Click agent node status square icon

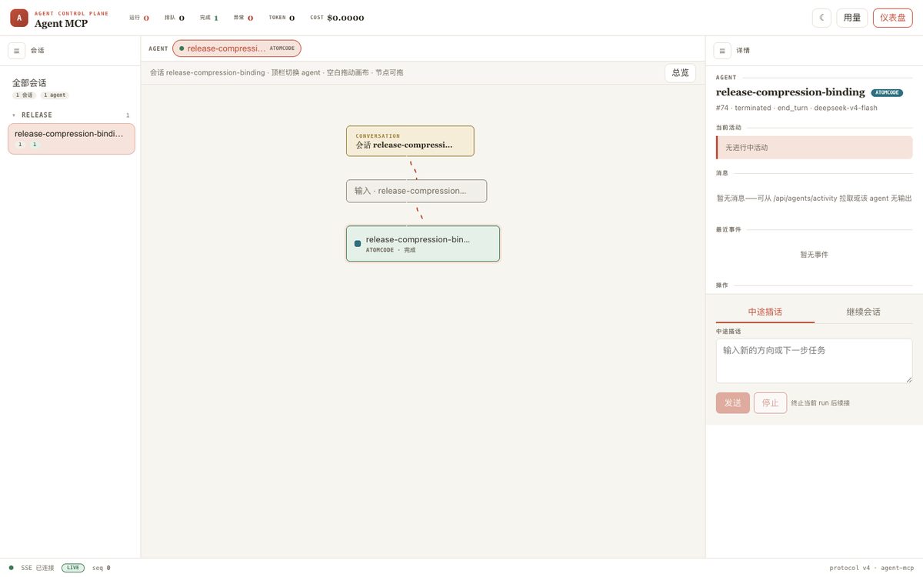358,243
